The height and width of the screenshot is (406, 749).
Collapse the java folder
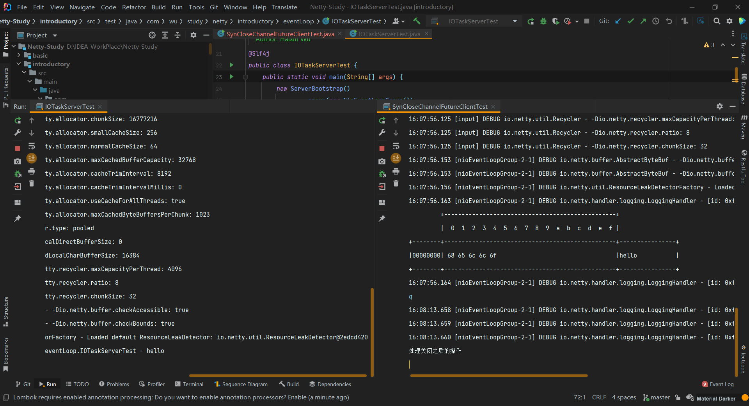[35, 90]
